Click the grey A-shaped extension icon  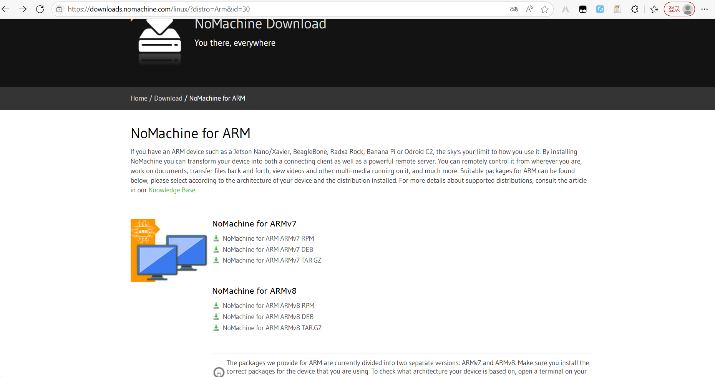click(566, 9)
